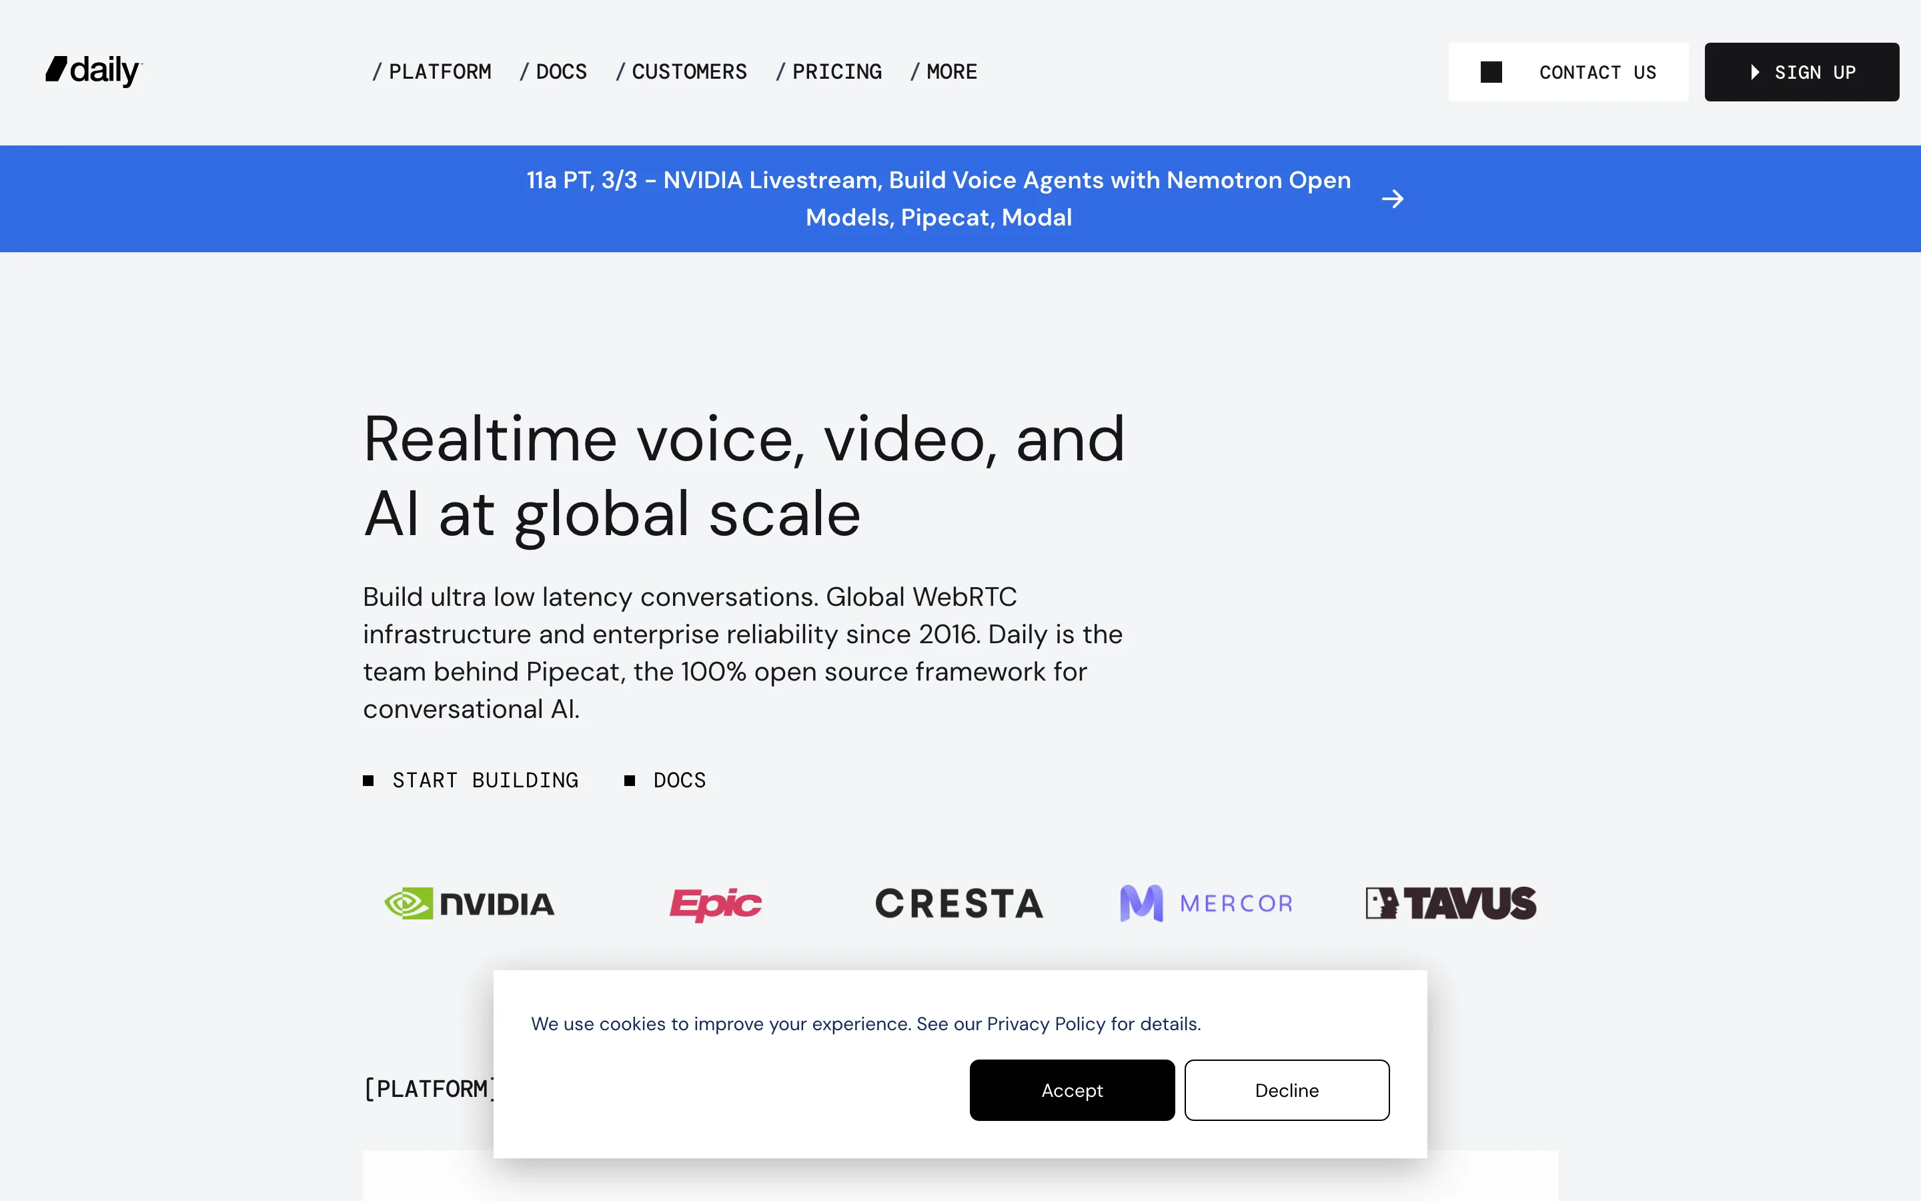Click the Tavus logo
The height and width of the screenshot is (1201, 1921).
pyautogui.click(x=1450, y=903)
